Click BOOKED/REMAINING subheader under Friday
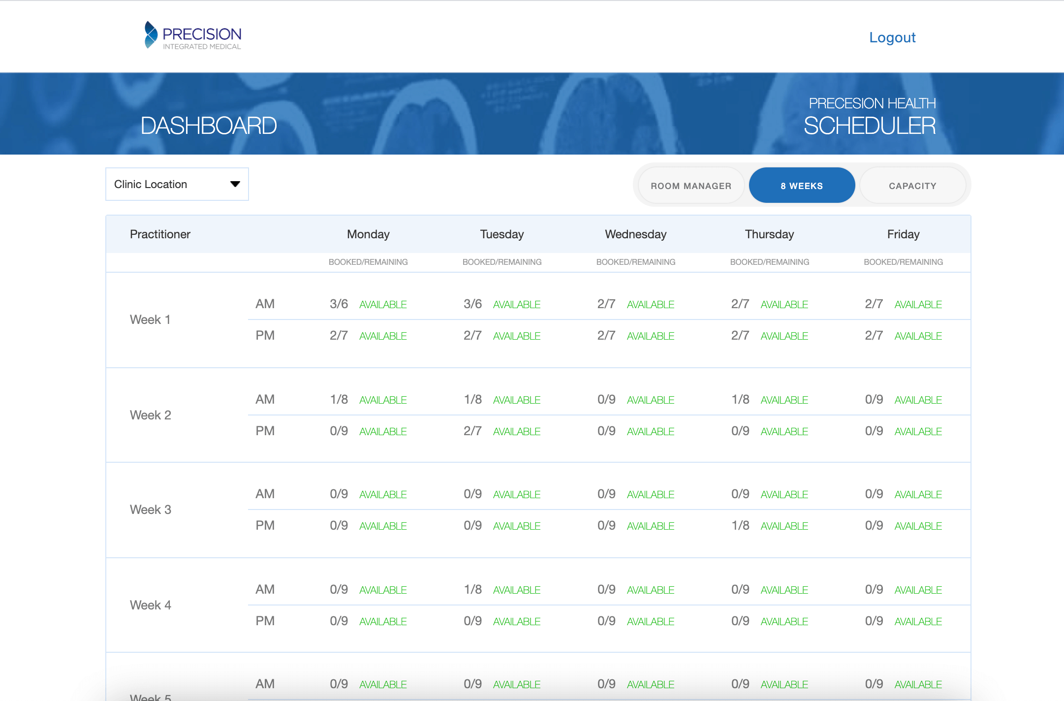The height and width of the screenshot is (701, 1064). tap(904, 262)
